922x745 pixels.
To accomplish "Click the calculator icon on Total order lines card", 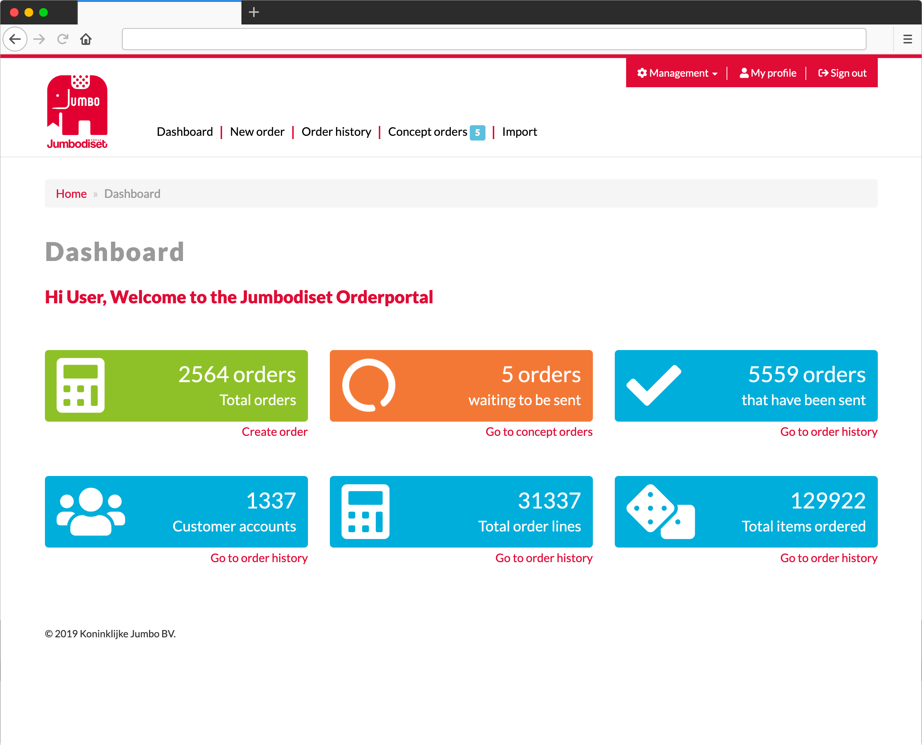I will tap(365, 511).
